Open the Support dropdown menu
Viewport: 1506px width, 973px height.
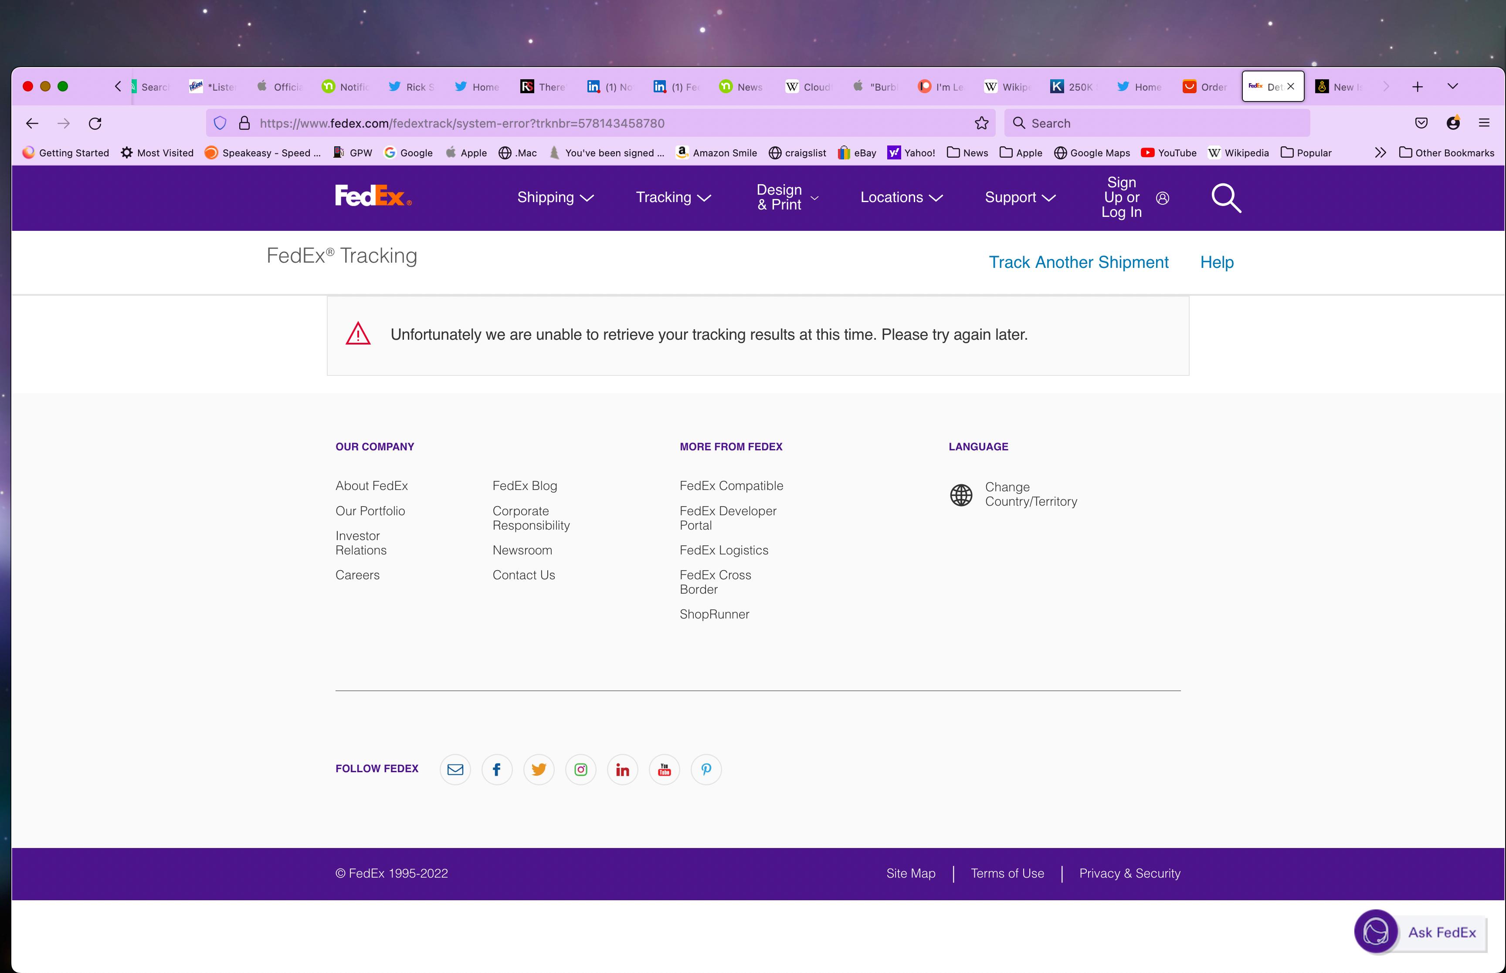(x=1019, y=197)
